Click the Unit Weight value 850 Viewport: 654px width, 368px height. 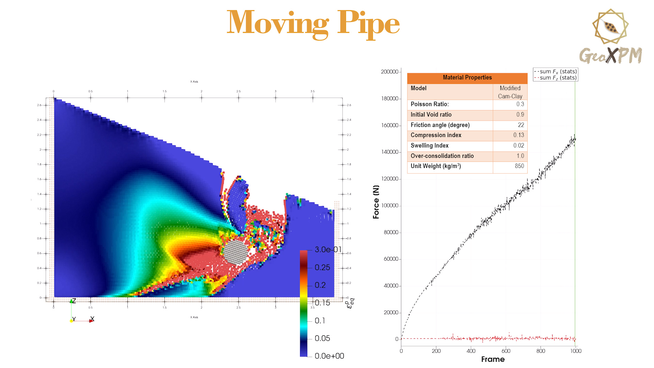(519, 166)
